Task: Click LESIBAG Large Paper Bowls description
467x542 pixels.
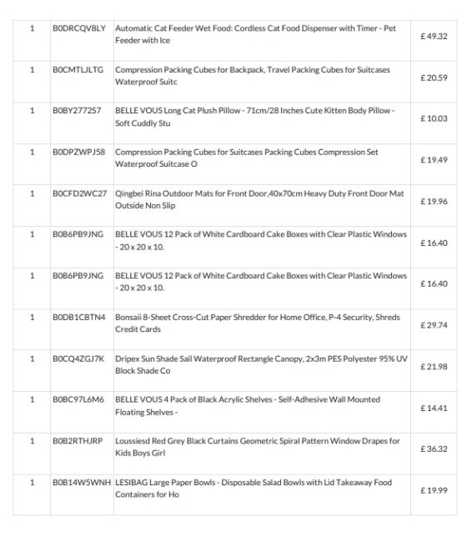Action: click(x=254, y=489)
